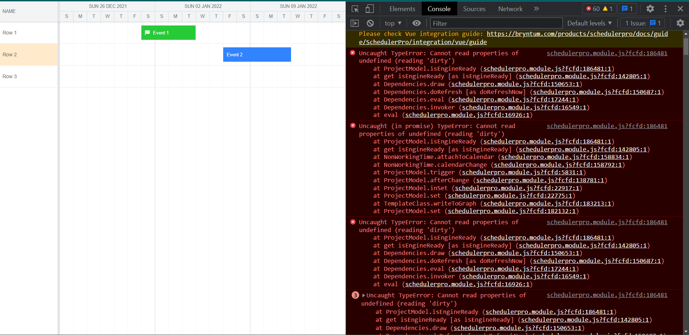
Task: Switch to the Sources tab
Action: [x=474, y=9]
